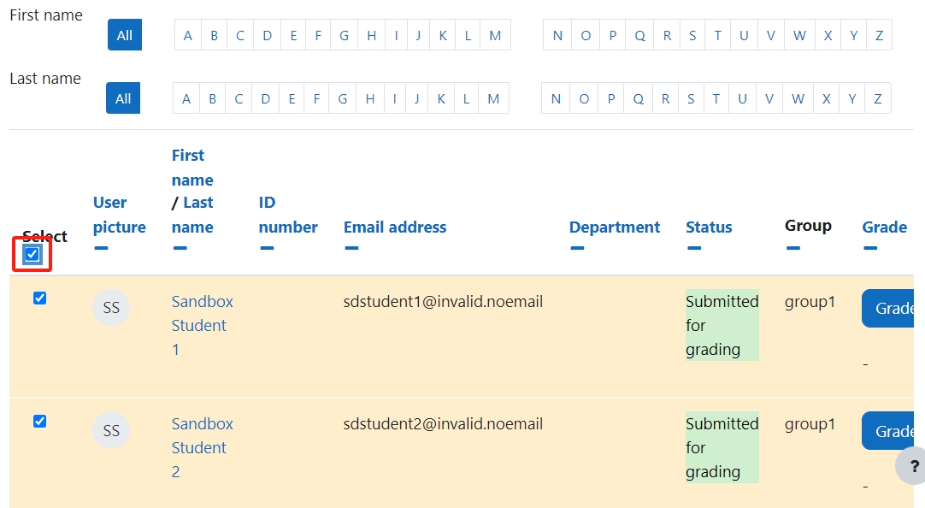Uncheck Sandbox Student 1 row checkbox

39,298
